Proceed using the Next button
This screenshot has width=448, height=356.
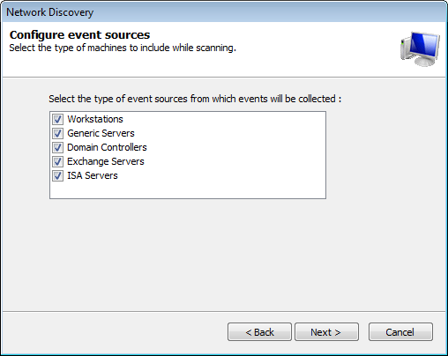click(326, 332)
